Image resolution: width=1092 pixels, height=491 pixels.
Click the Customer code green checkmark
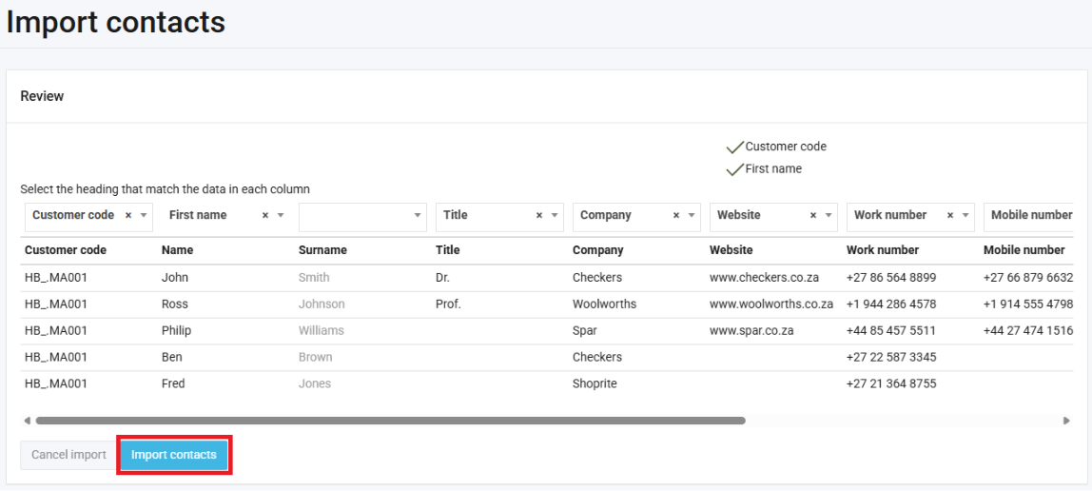tap(734, 147)
